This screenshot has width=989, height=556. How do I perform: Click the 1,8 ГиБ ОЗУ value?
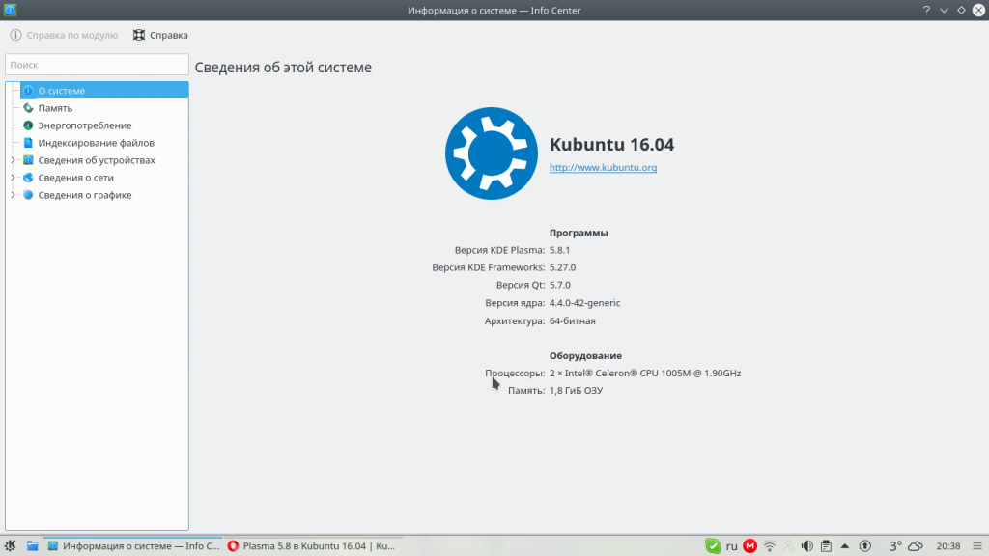[576, 390]
